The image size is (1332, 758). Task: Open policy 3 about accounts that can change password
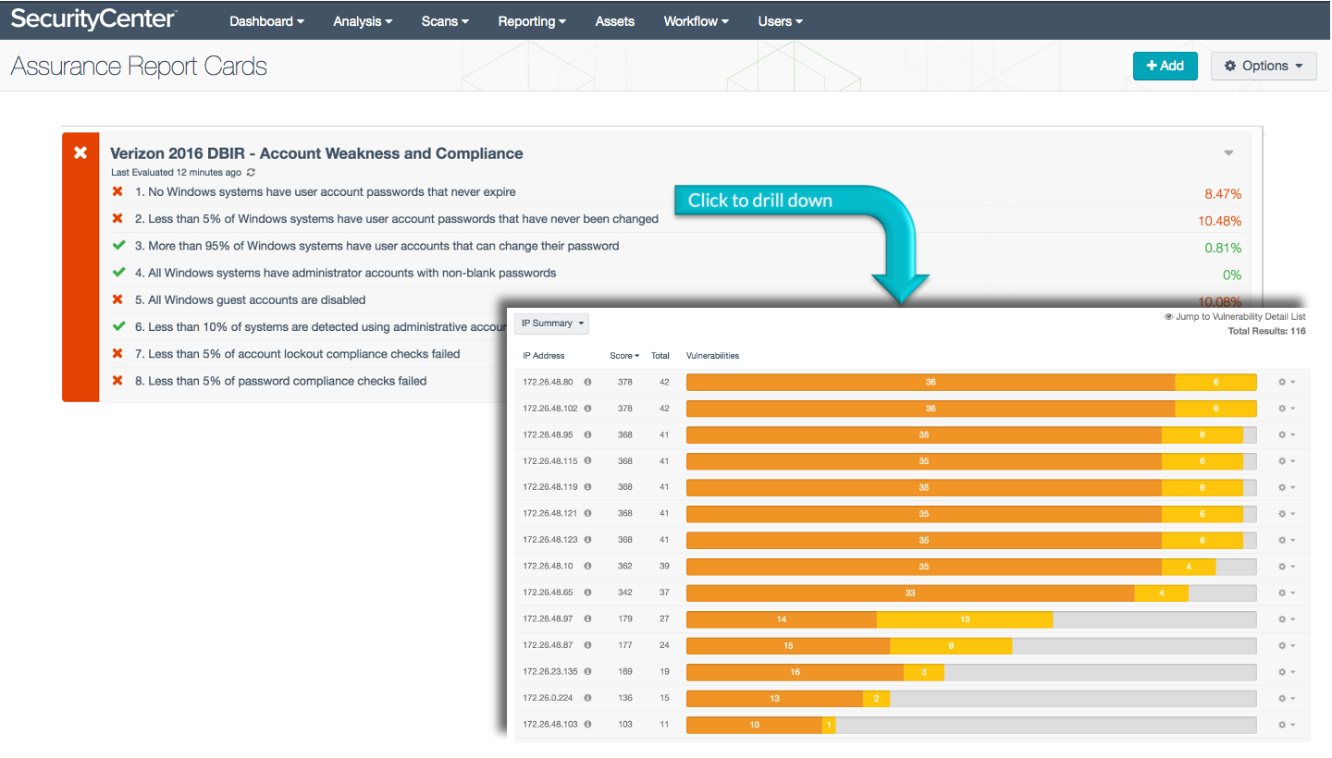pyautogui.click(x=376, y=246)
